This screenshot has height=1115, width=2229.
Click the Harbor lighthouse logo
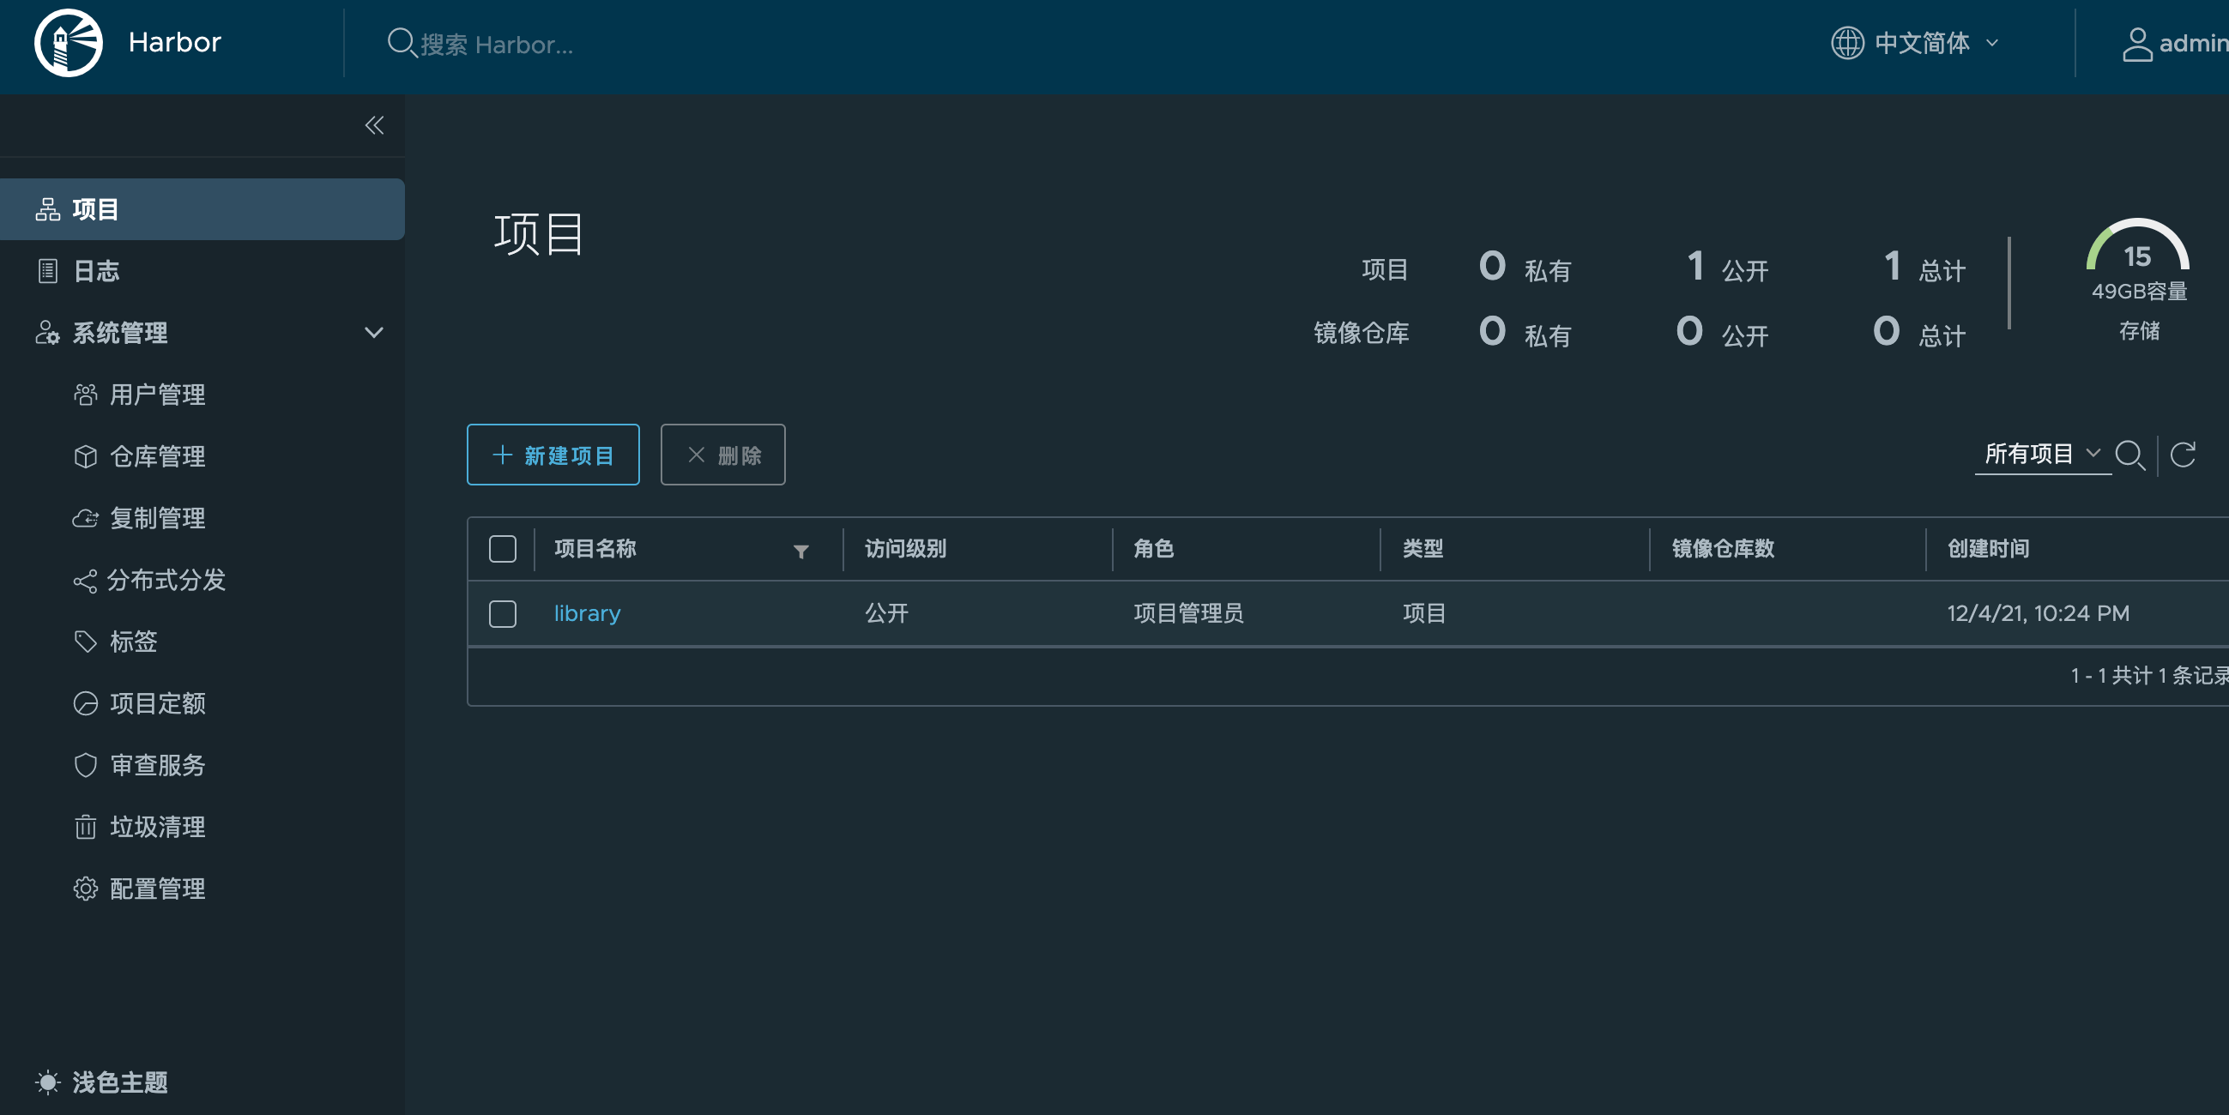(x=68, y=42)
